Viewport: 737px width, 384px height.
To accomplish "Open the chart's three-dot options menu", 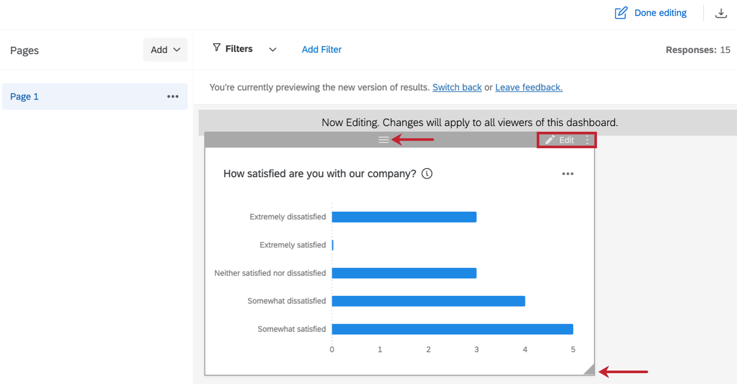I will 567,174.
